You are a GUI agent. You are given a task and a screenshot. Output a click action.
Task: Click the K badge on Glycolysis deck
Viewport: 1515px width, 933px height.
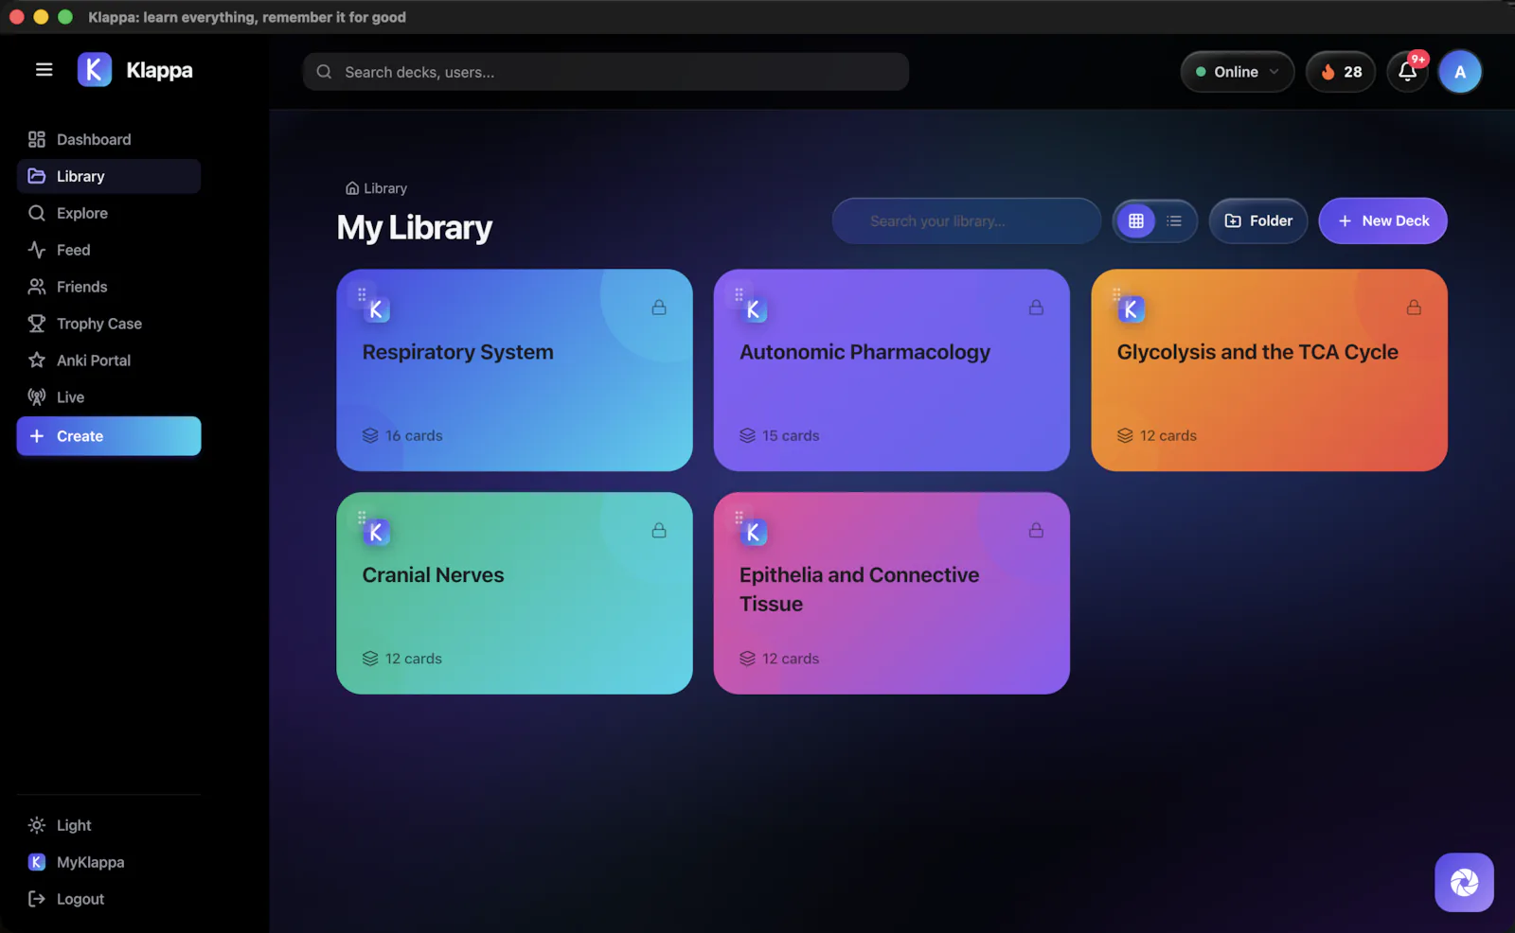point(1132,309)
